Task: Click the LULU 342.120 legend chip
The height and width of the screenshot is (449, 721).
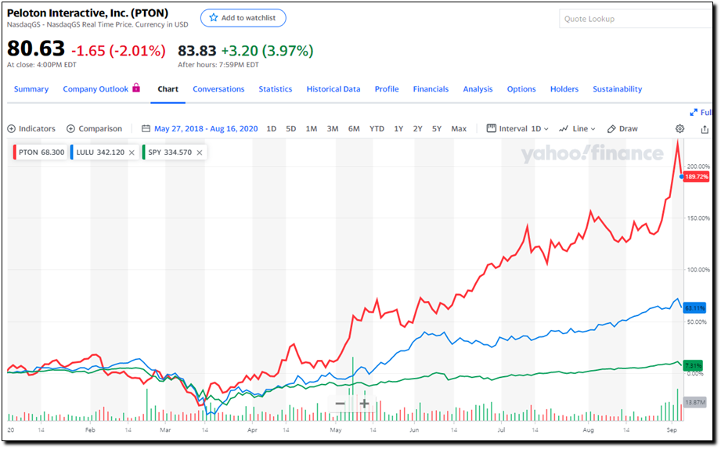Action: coord(104,153)
